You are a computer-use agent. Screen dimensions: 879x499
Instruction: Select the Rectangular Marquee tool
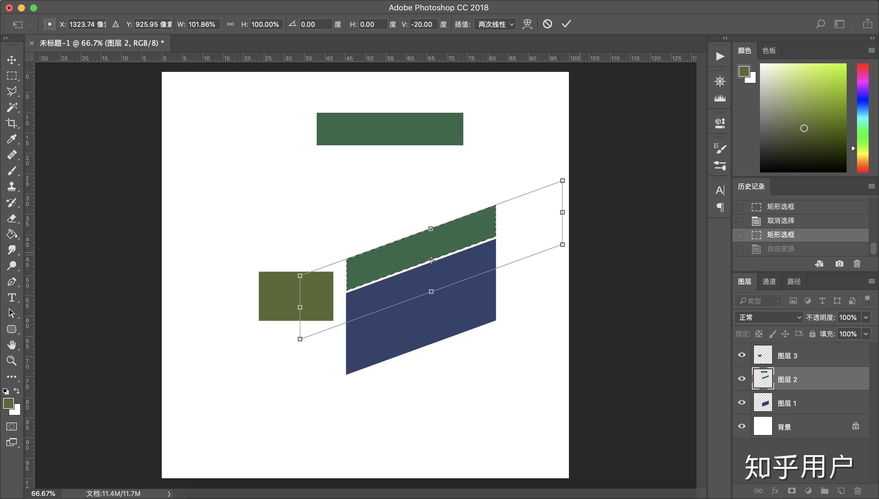[x=12, y=76]
